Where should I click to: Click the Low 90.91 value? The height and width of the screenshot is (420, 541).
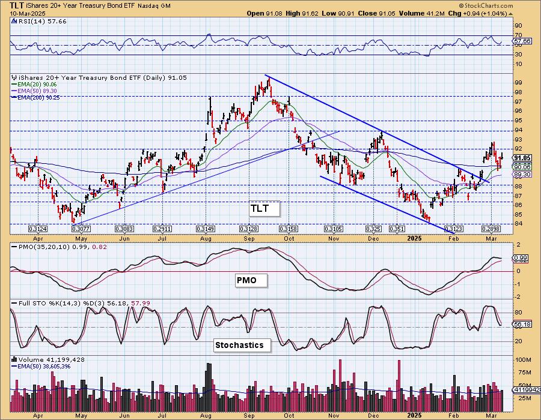pos(338,13)
